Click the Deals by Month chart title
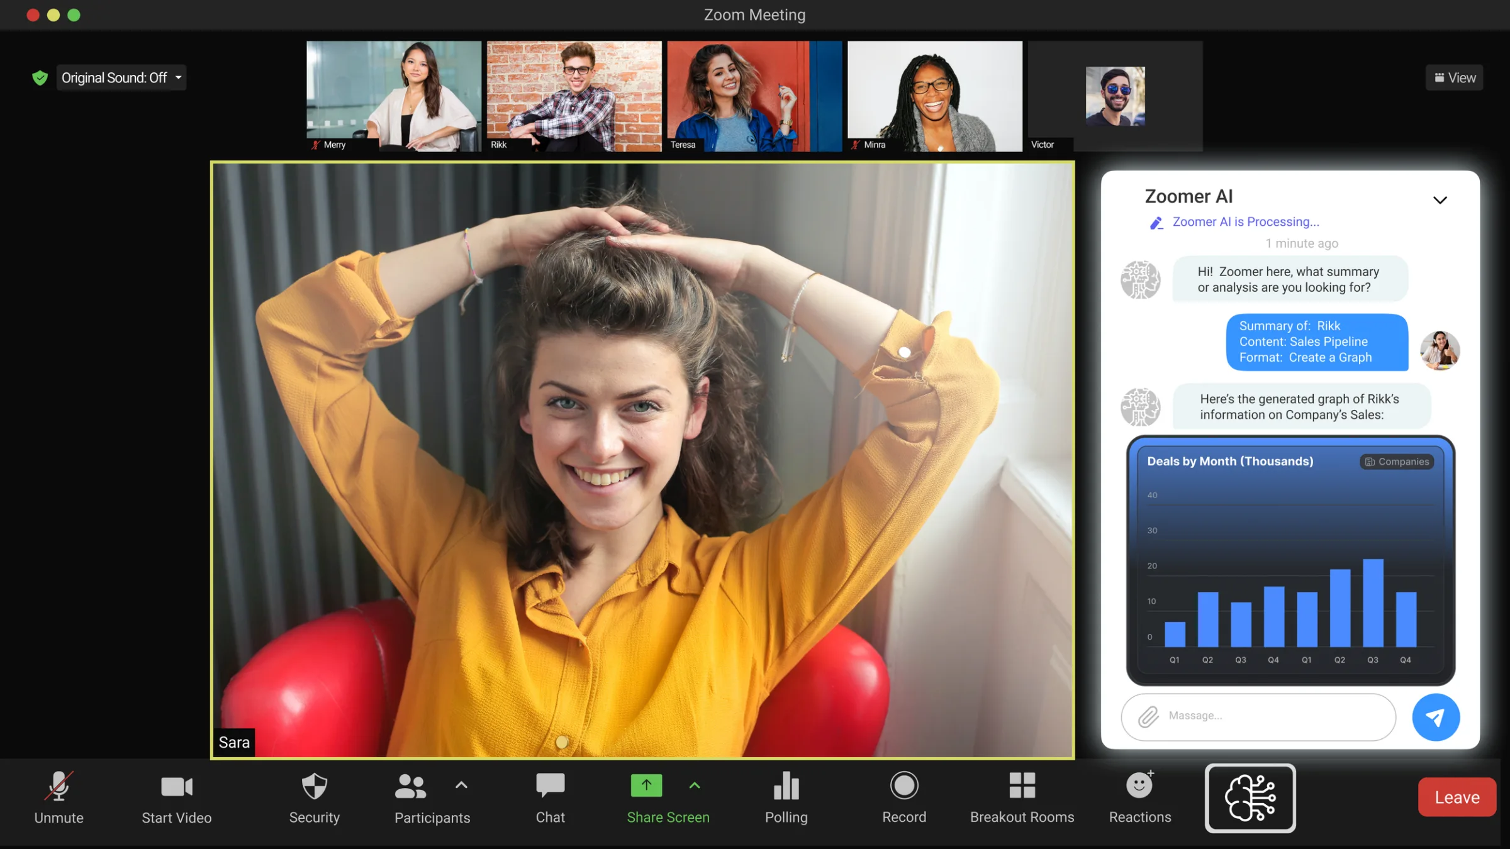1510x849 pixels. [1230, 461]
